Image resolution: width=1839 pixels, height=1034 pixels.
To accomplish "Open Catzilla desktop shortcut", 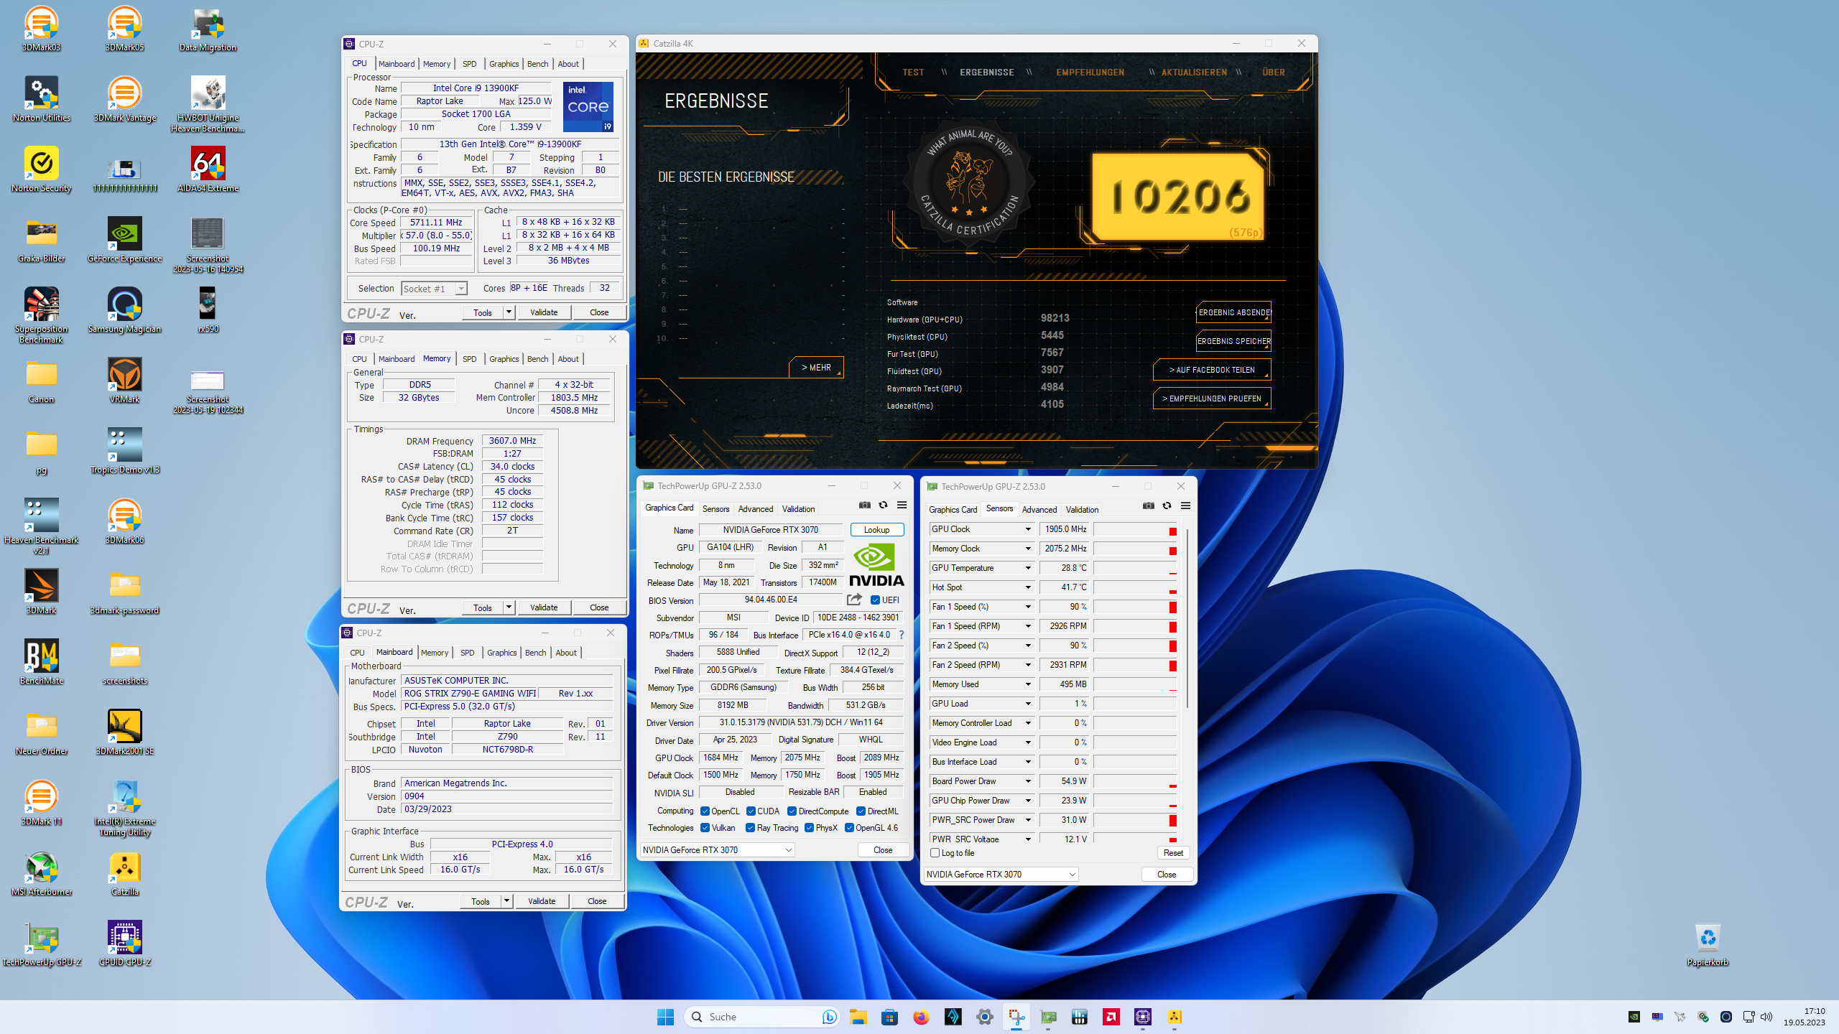I will pos(125,873).
